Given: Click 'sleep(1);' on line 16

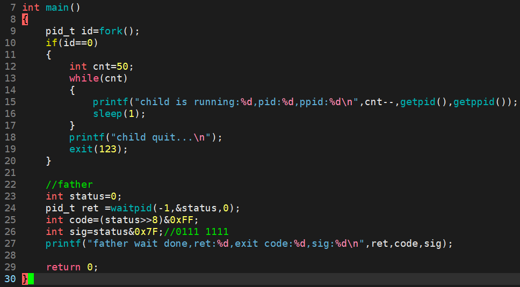Looking at the screenshot, I should (119, 114).
